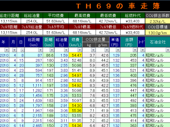170x127 pixels.
Task: Select the 金額 (円) column header
Action: point(129,42)
